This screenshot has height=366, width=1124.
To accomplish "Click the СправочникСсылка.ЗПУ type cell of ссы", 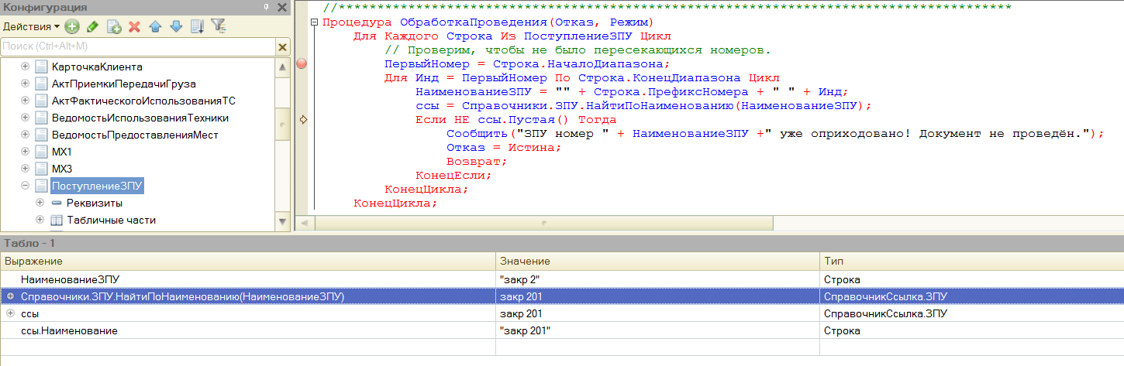I will pos(972,313).
